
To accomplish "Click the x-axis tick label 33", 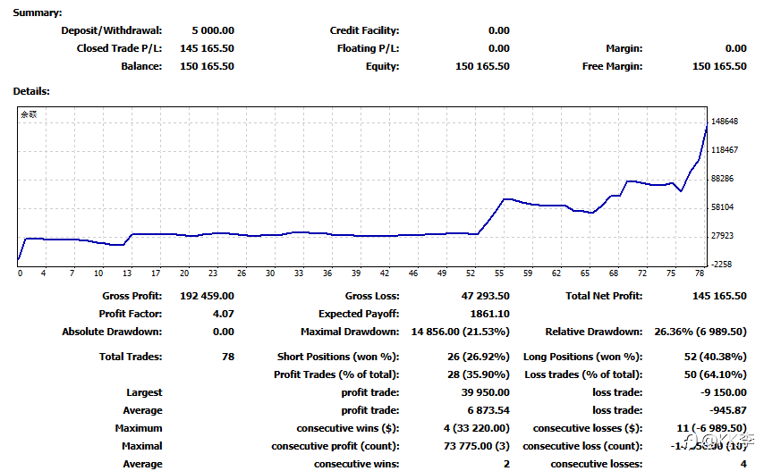I will tap(299, 273).
